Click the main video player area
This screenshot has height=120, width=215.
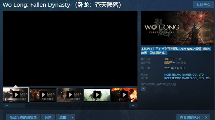click(x=70, y=49)
